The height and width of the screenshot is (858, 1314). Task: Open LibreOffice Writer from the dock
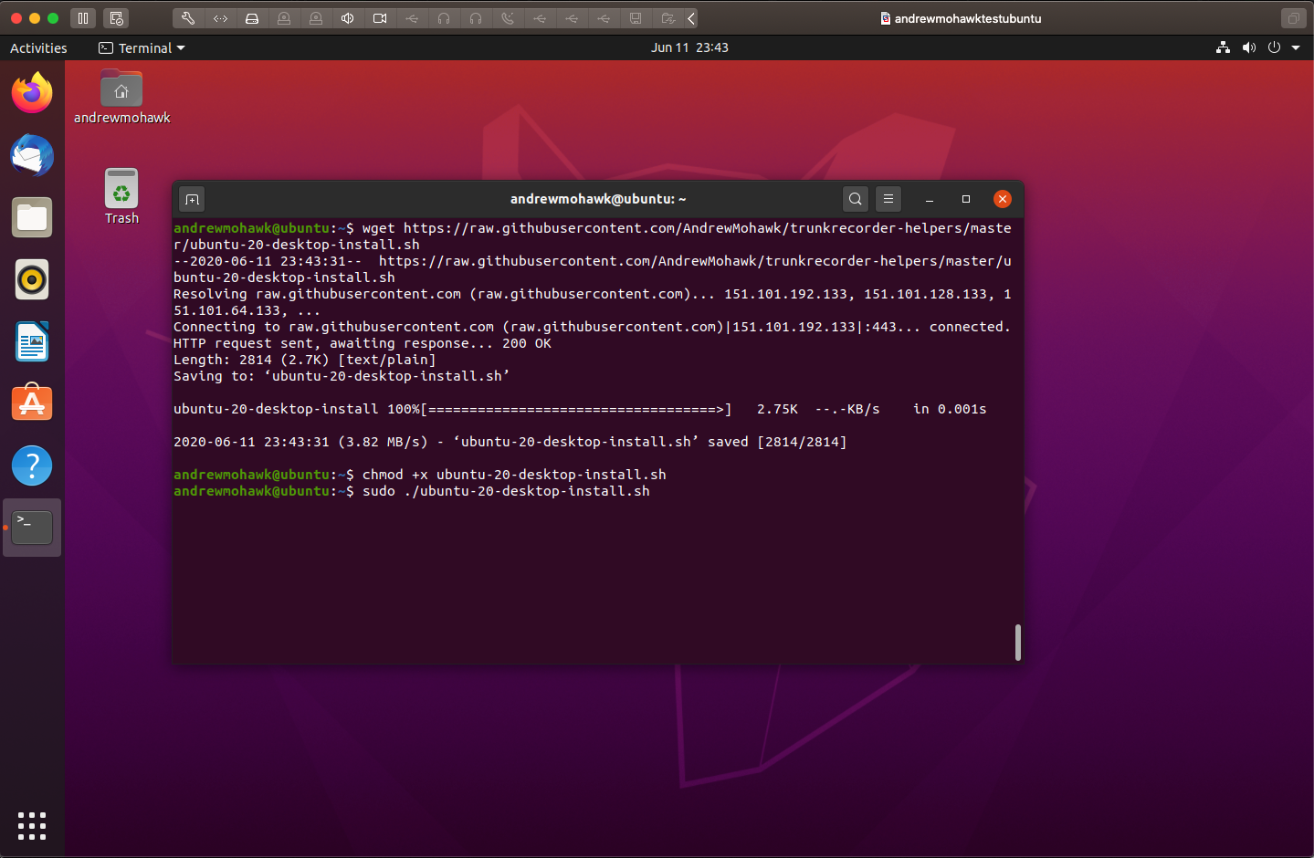pyautogui.click(x=32, y=341)
